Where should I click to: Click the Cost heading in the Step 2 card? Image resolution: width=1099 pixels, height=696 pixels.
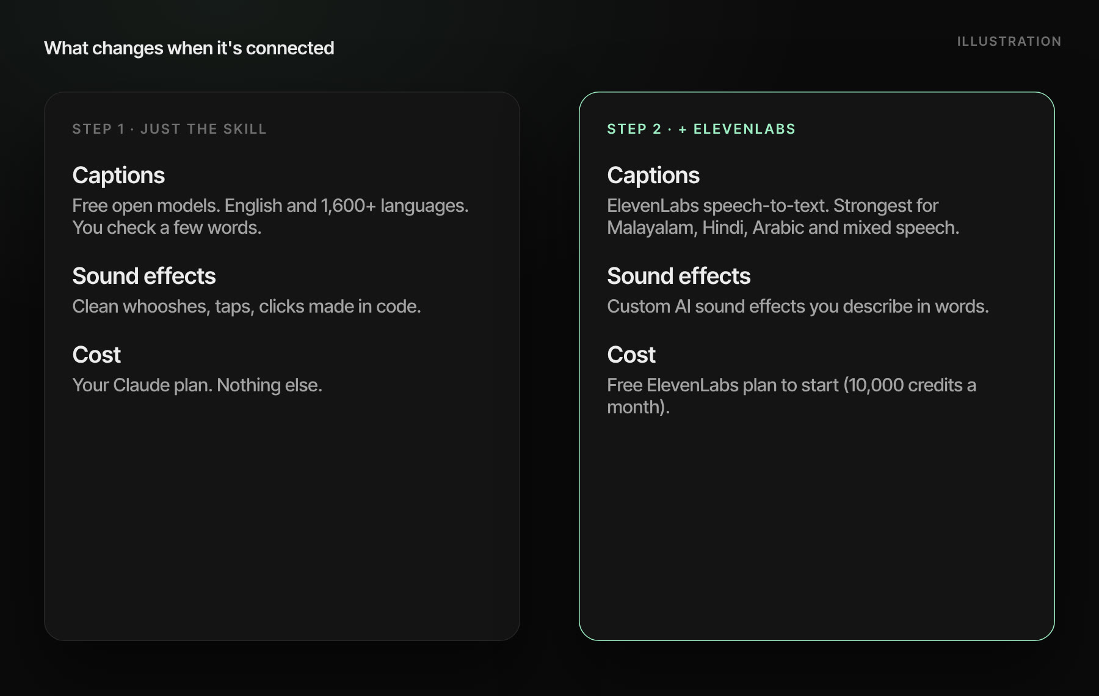(631, 355)
